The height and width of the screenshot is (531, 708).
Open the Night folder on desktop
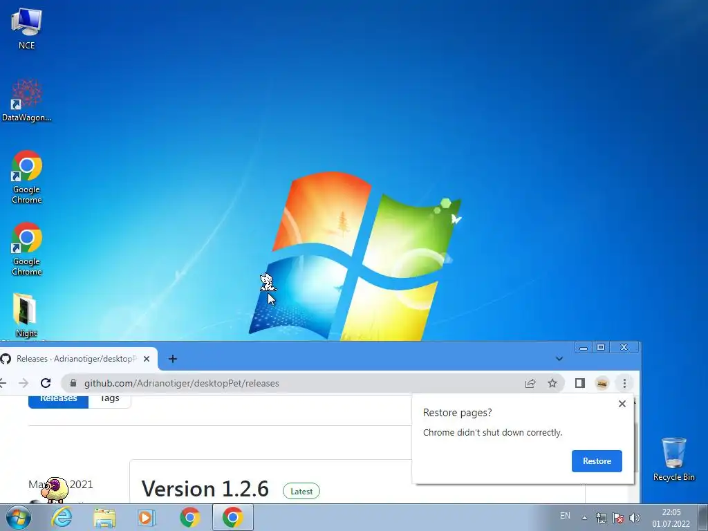pyautogui.click(x=26, y=315)
